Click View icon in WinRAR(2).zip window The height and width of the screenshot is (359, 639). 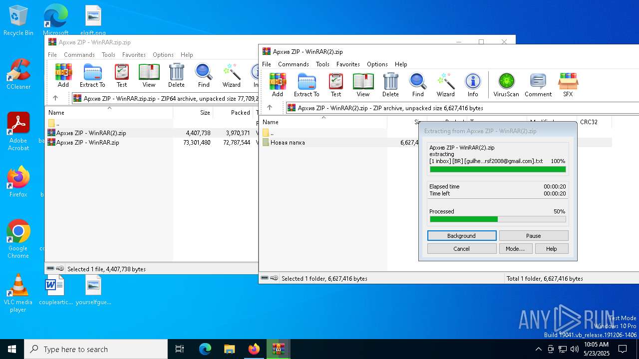tap(363, 85)
